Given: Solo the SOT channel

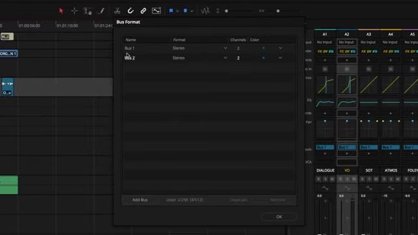Looking at the screenshot, I should point(369,179).
